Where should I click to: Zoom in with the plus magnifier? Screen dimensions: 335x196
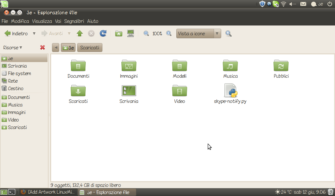(169, 34)
